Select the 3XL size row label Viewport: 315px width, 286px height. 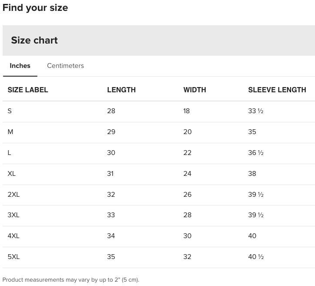[13, 215]
